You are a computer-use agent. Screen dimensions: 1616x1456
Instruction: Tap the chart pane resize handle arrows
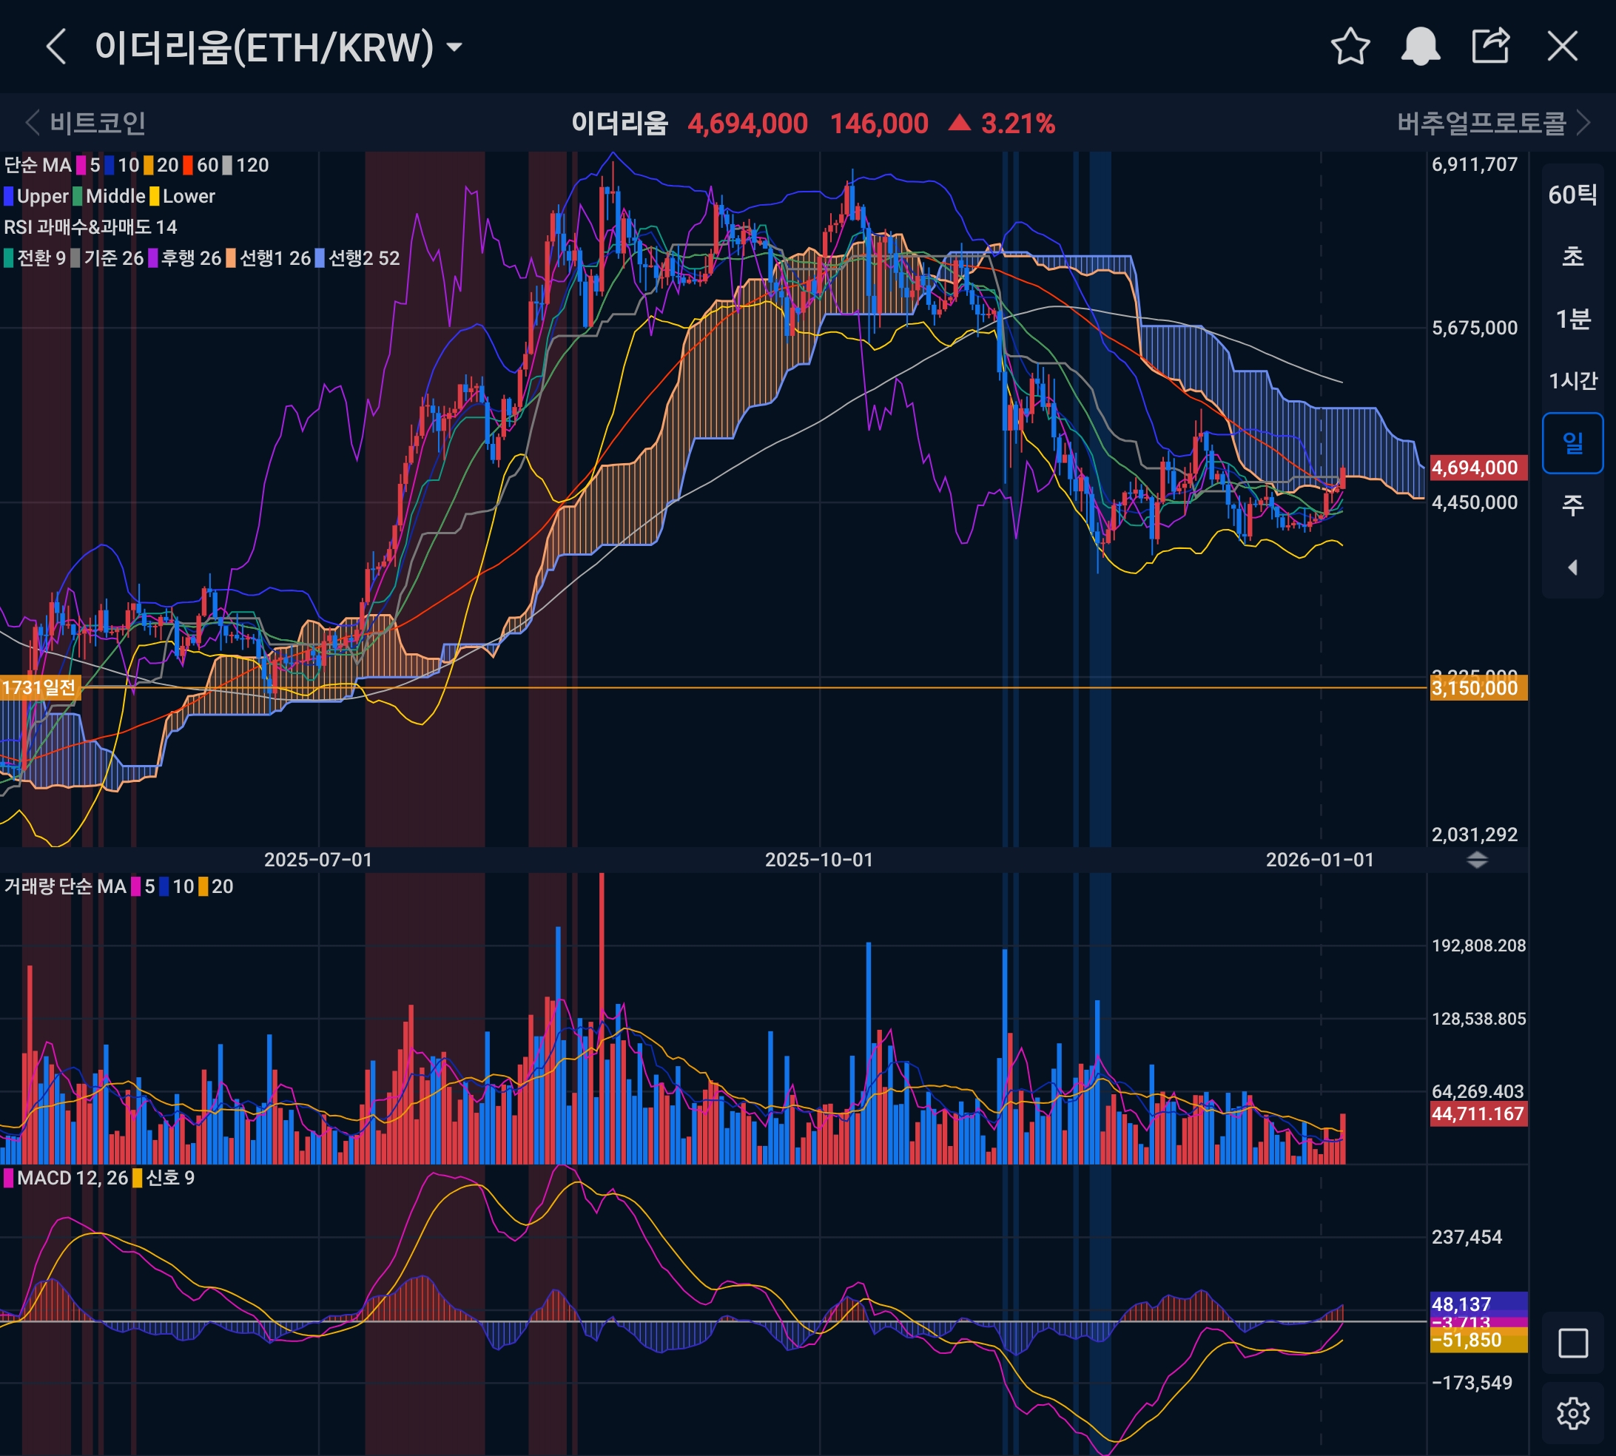pyautogui.click(x=1477, y=860)
